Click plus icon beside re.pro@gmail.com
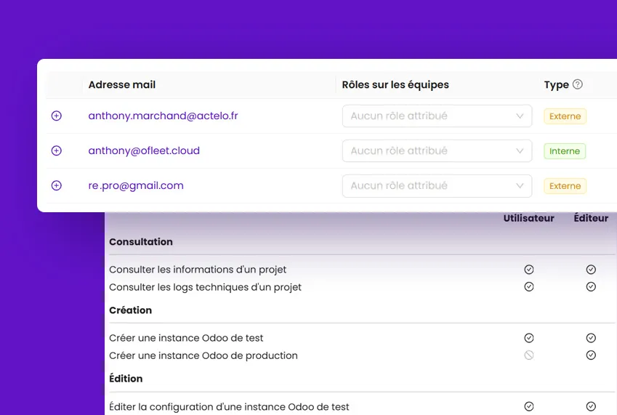 (57, 186)
